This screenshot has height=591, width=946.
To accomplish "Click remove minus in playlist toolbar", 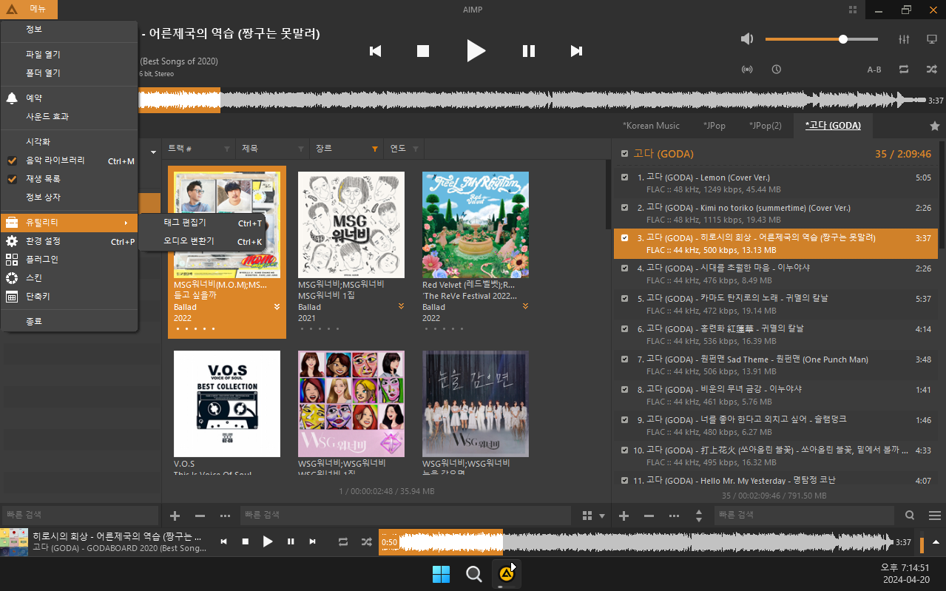I will point(649,516).
